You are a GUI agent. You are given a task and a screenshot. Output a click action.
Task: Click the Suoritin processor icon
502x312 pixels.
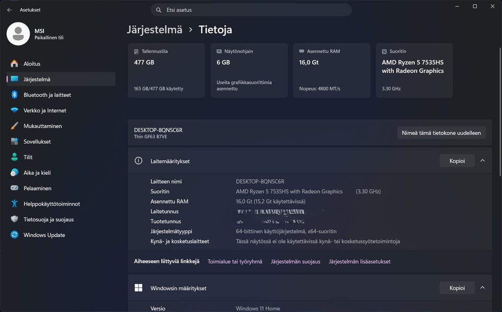(384, 52)
